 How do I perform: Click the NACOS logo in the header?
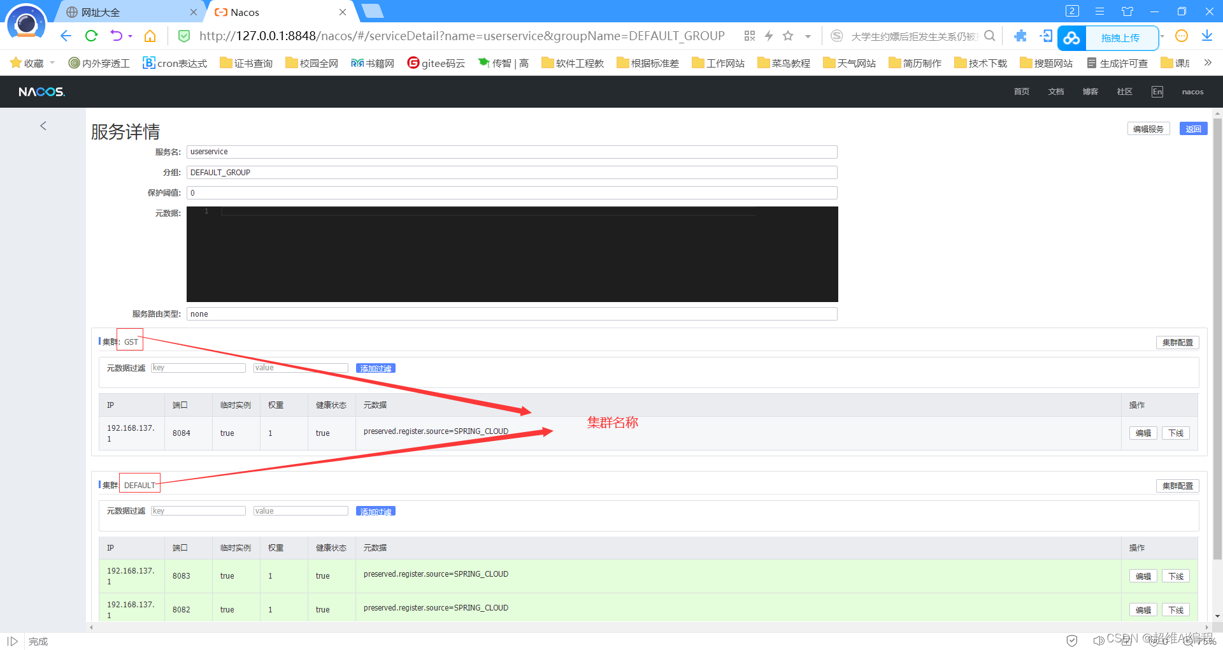(41, 92)
